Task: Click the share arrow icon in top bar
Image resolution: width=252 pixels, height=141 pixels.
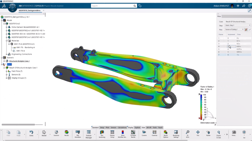Action: (x=244, y=6)
